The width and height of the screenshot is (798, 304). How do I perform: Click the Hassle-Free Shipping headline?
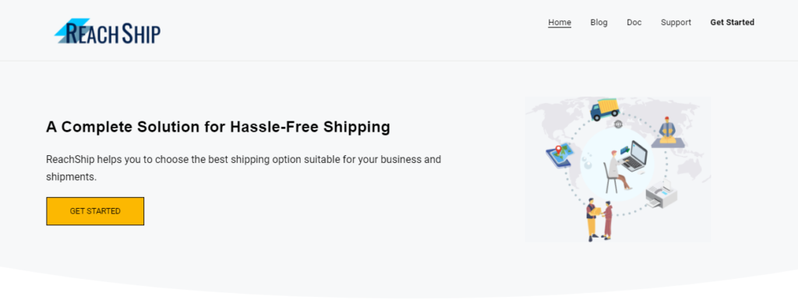point(218,127)
